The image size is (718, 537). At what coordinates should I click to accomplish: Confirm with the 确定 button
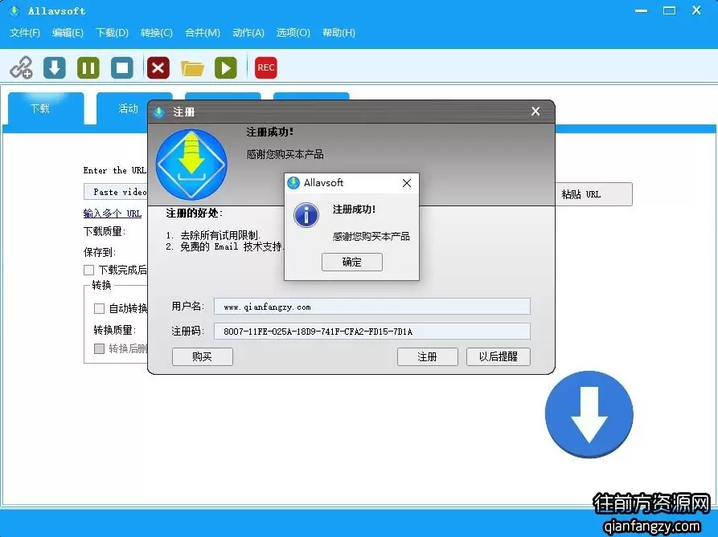tap(351, 262)
